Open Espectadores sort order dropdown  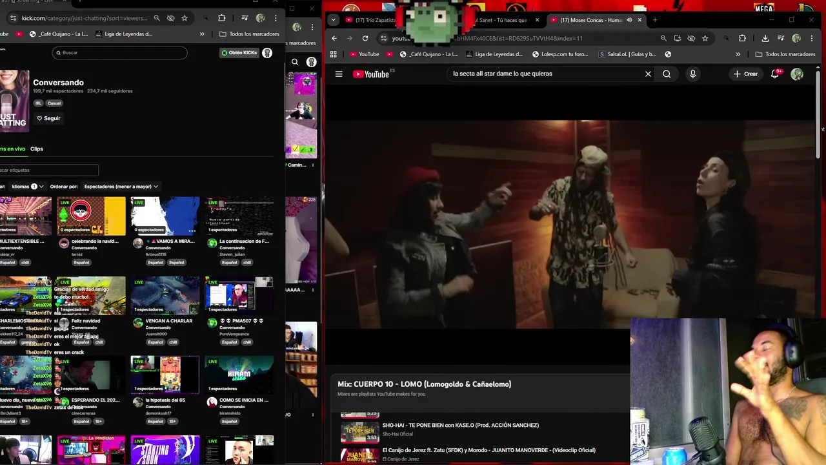coord(121,187)
